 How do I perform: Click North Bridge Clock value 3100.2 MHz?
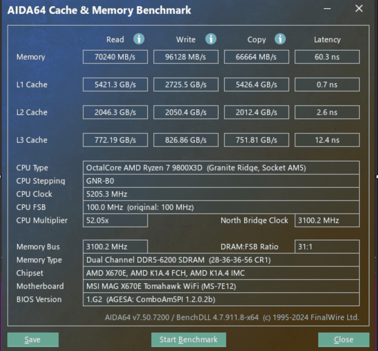(327, 220)
